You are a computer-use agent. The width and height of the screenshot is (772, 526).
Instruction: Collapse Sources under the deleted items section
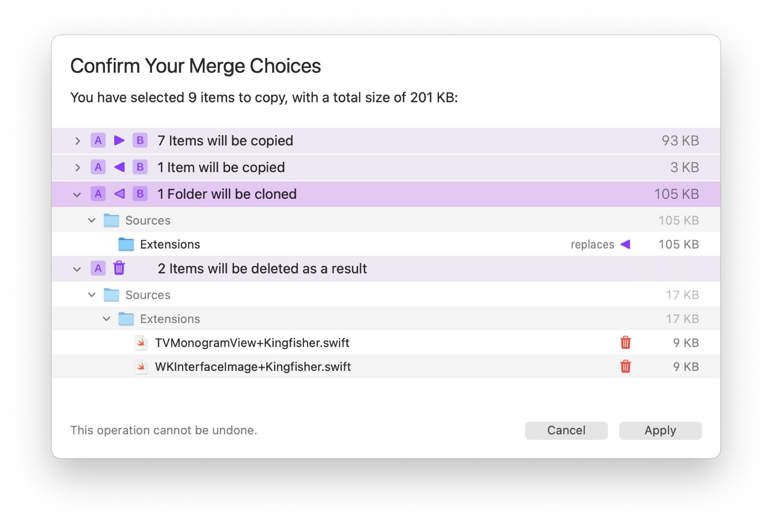coord(91,294)
